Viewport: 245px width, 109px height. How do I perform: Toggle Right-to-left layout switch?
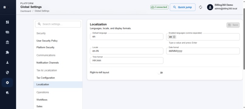(x=160, y=73)
